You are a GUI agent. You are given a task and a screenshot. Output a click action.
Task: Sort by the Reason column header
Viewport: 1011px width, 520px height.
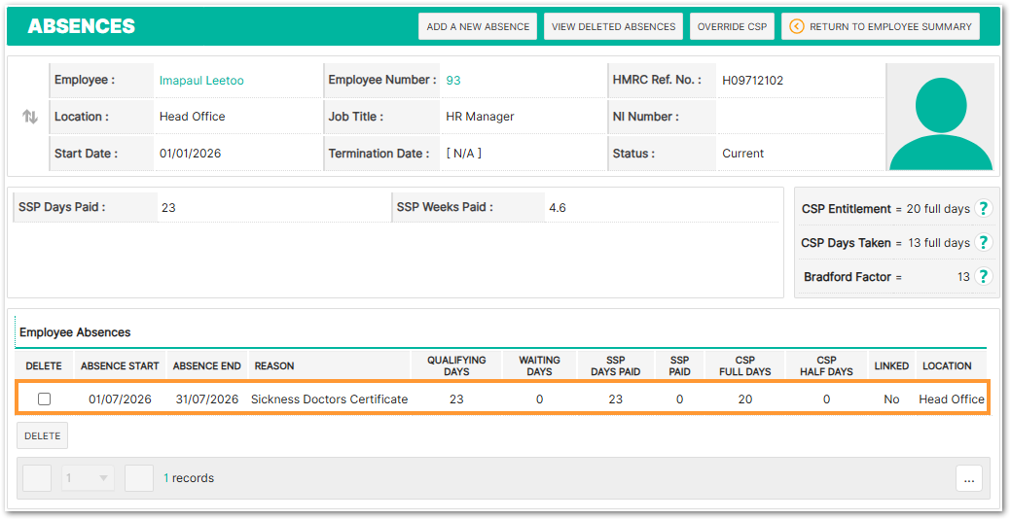coord(274,366)
